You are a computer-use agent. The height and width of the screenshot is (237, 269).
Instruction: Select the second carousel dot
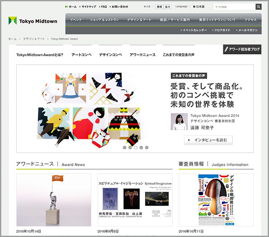[x=130, y=148]
